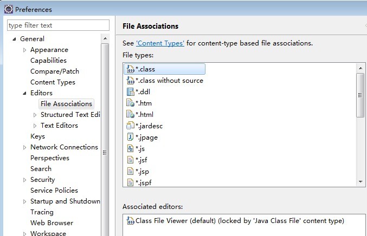
Task: Expand the Network Connections node
Action: pyautogui.click(x=24, y=147)
